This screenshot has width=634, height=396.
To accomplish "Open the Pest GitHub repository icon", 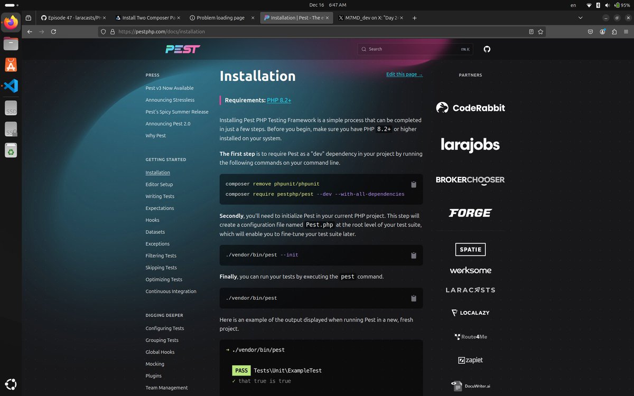I will tap(487, 49).
